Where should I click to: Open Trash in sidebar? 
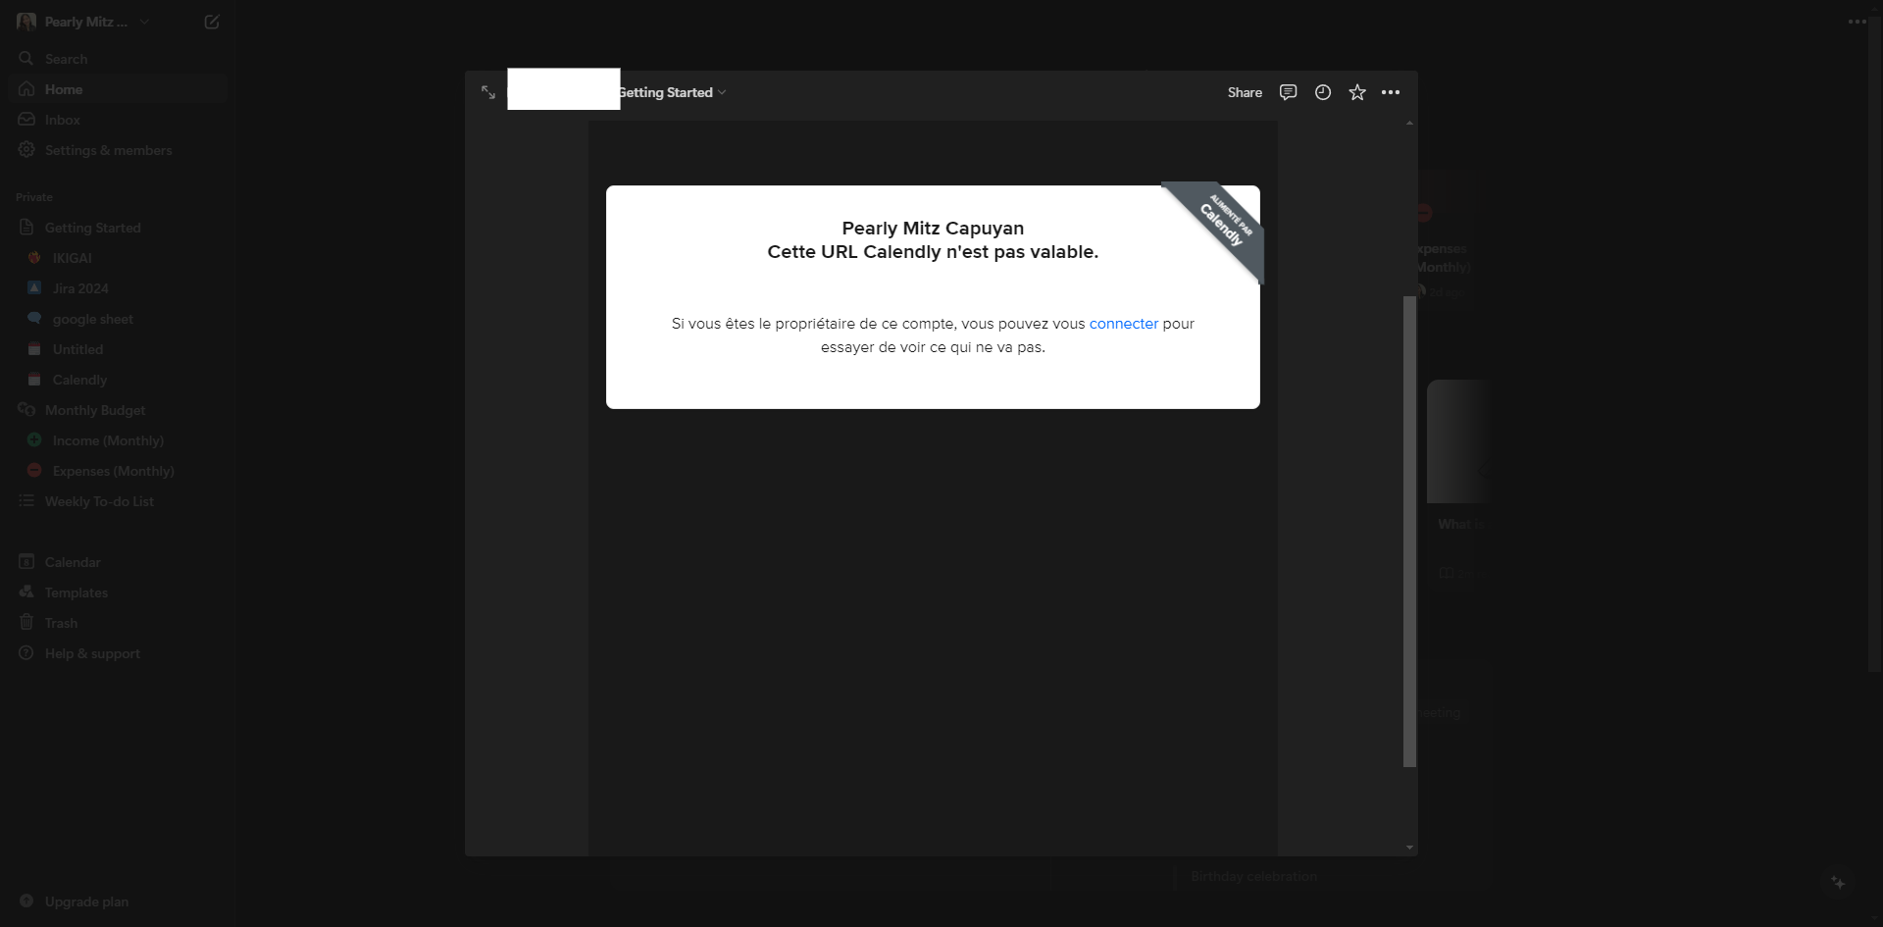[x=118, y=623]
